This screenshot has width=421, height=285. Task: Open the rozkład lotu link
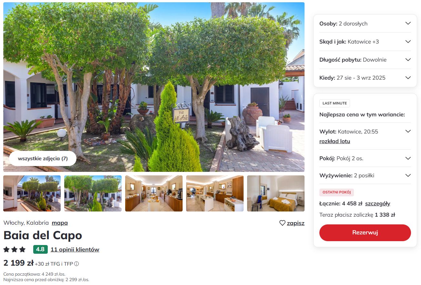335,141
